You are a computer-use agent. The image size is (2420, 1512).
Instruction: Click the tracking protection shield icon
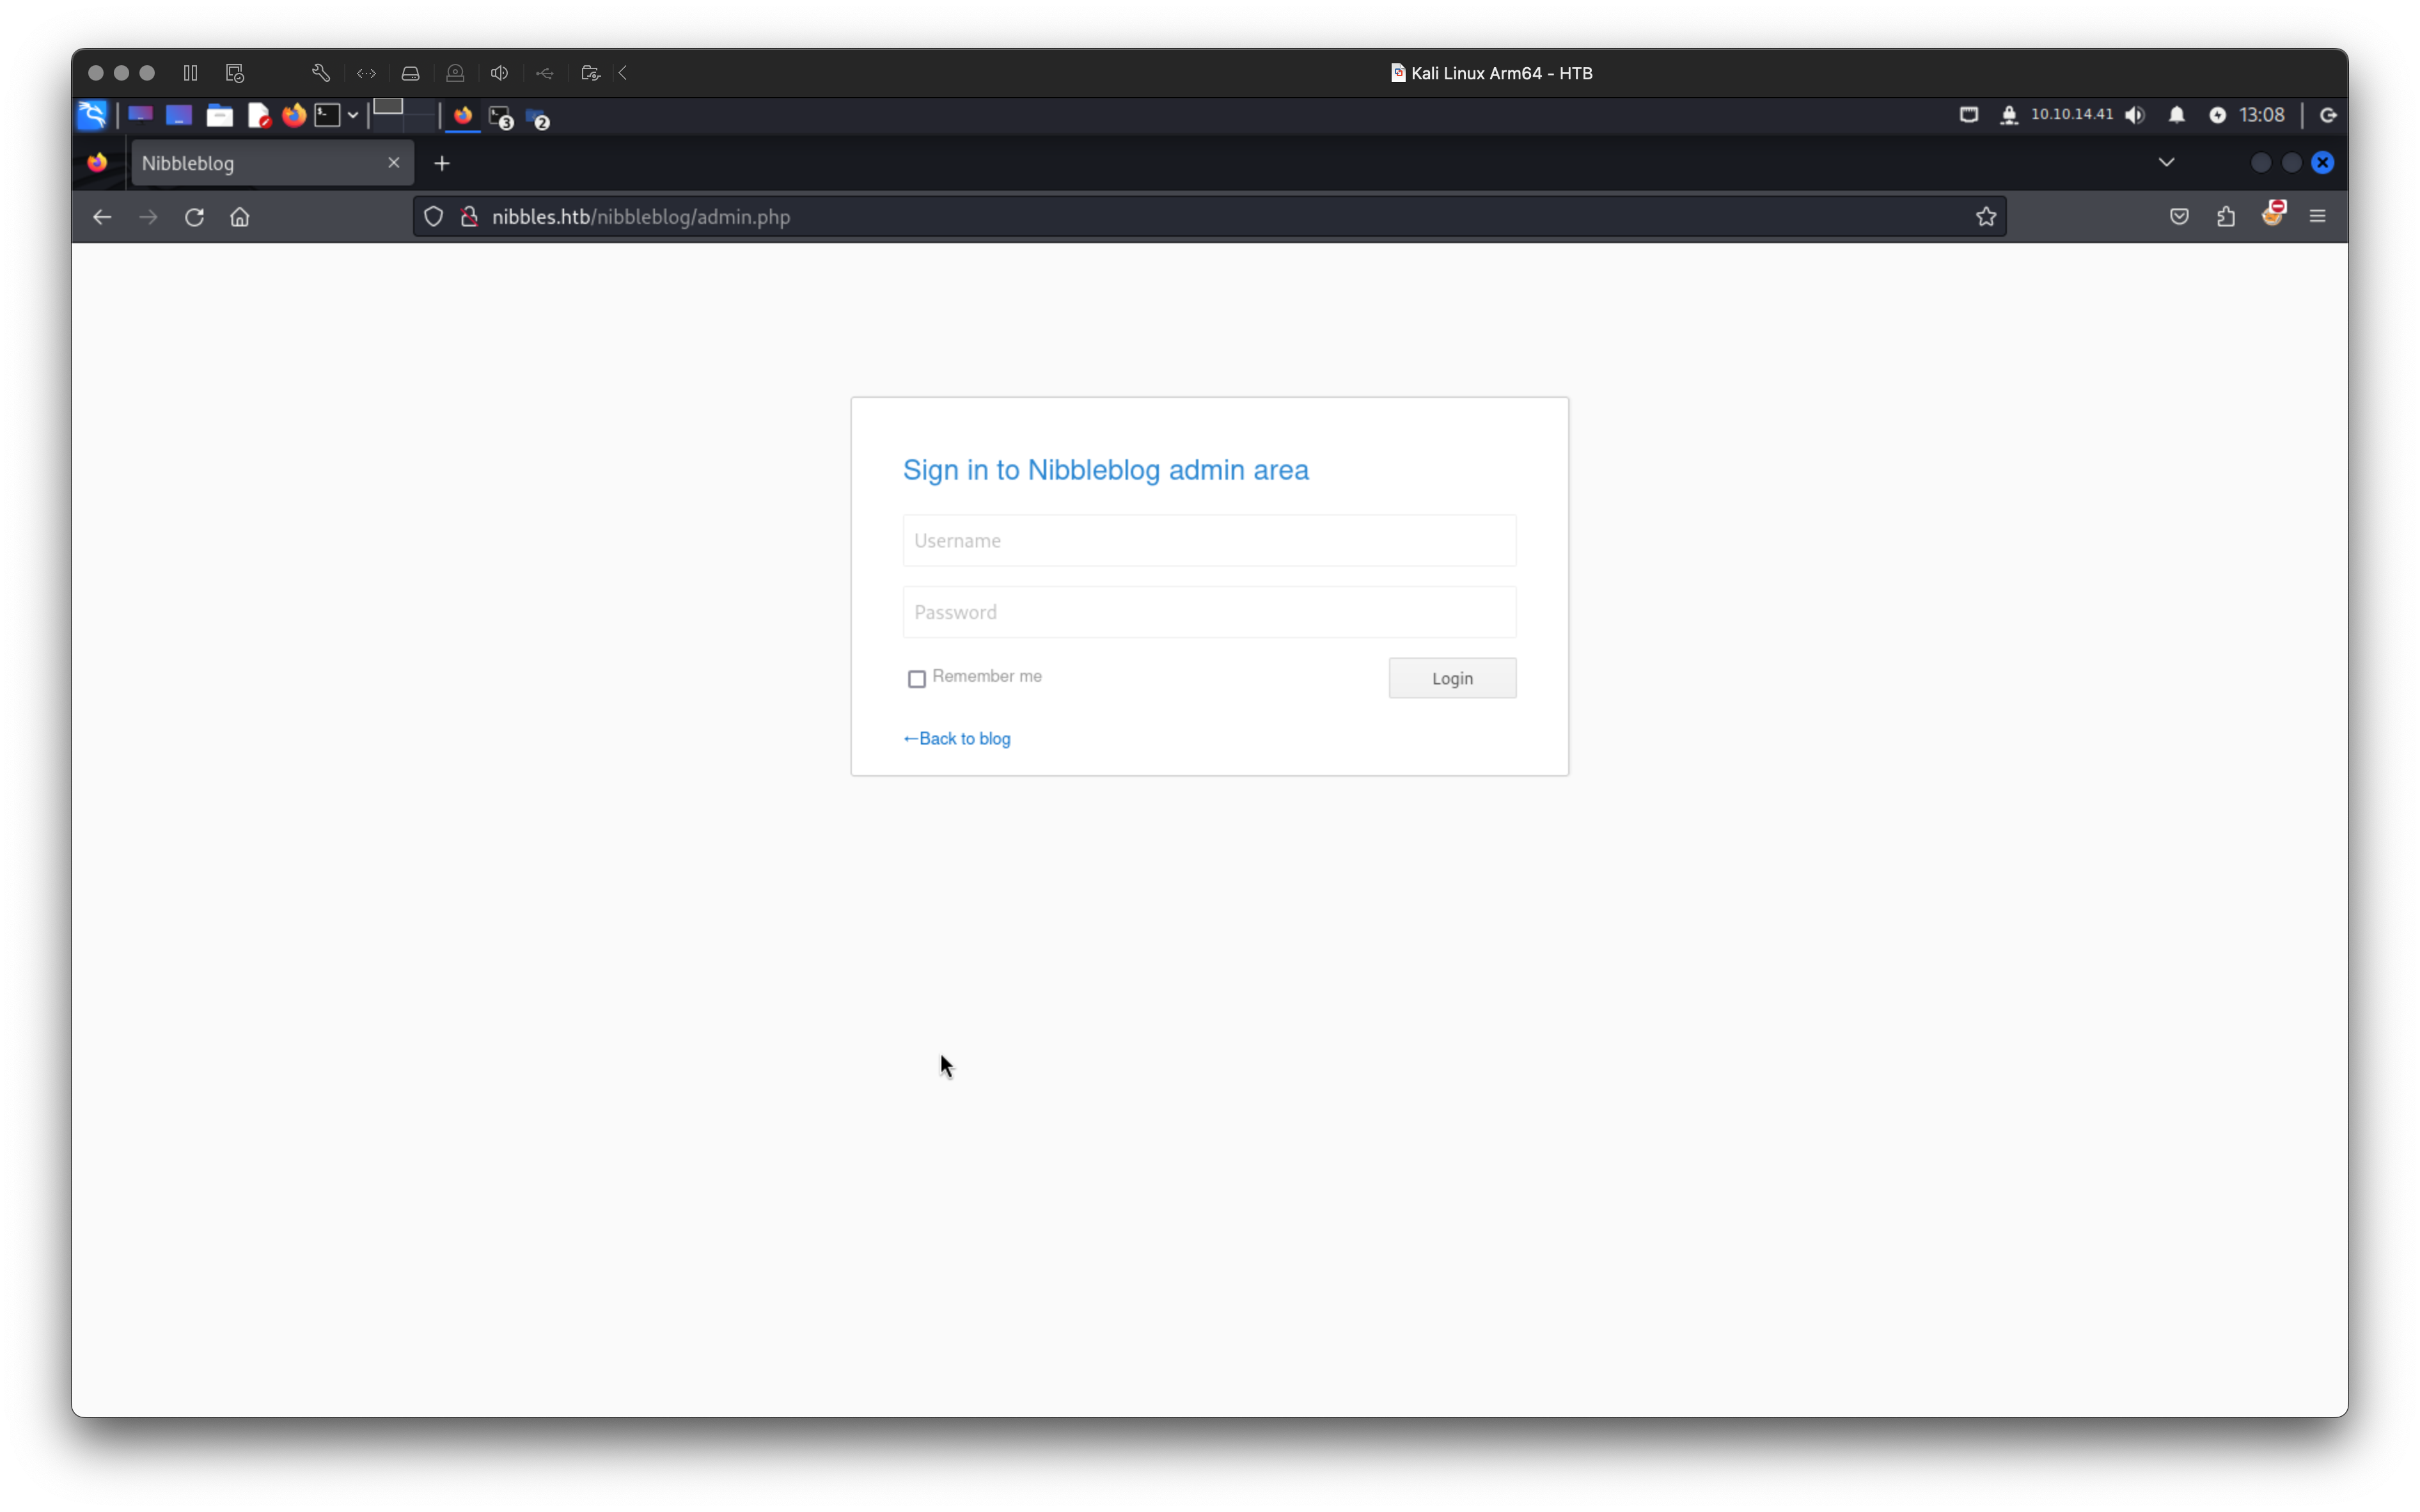[433, 217]
